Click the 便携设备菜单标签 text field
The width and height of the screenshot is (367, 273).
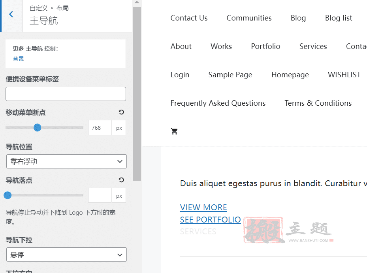66,94
